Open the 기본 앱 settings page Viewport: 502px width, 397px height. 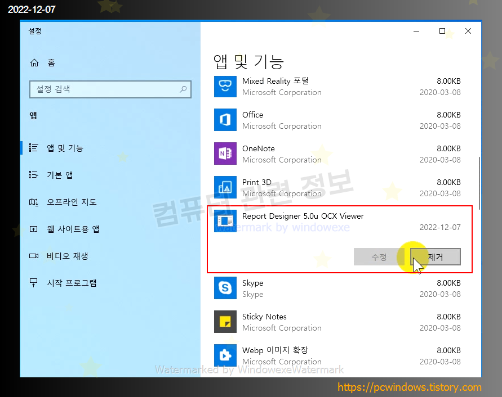point(110,175)
